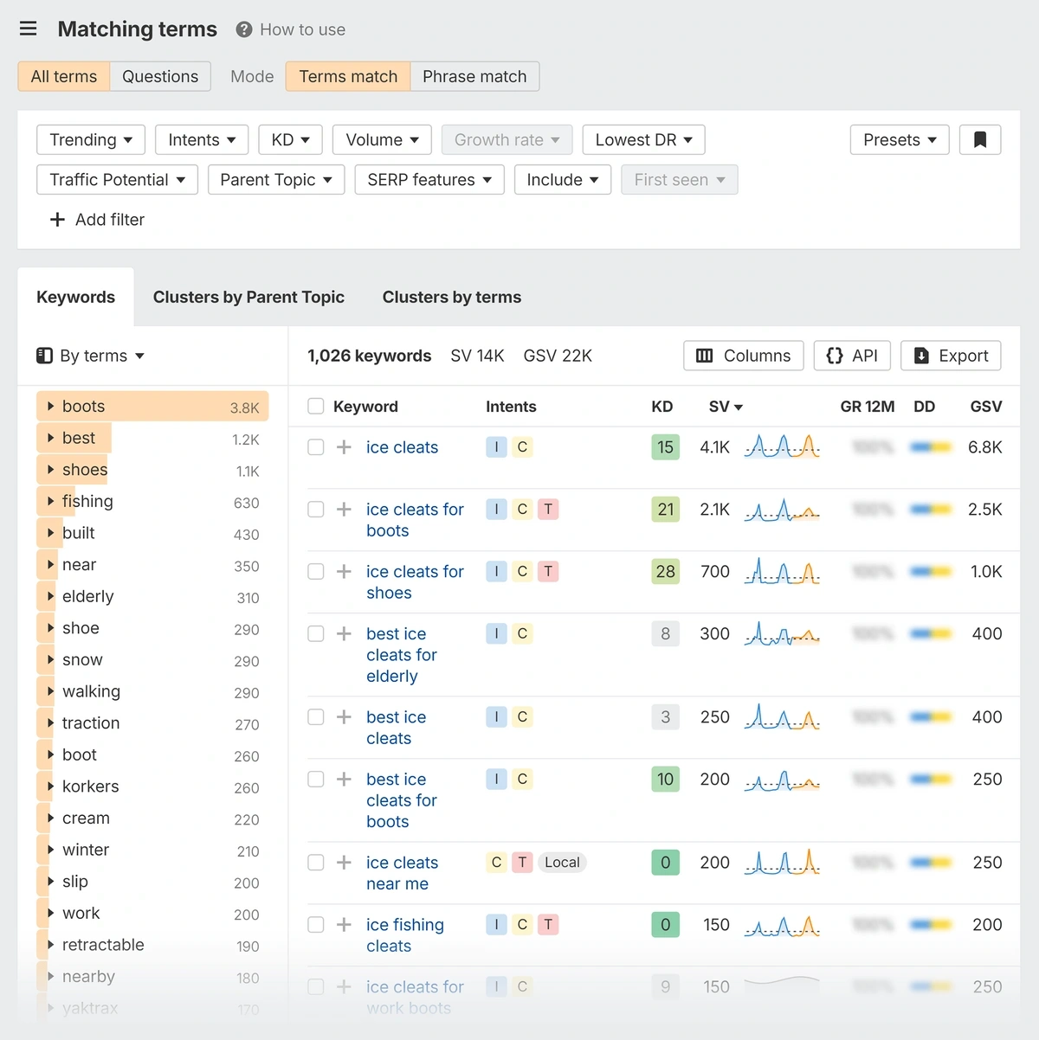The image size is (1039, 1040).
Task: Click plus icon beside ice cleats for shoes
Action: [344, 572]
